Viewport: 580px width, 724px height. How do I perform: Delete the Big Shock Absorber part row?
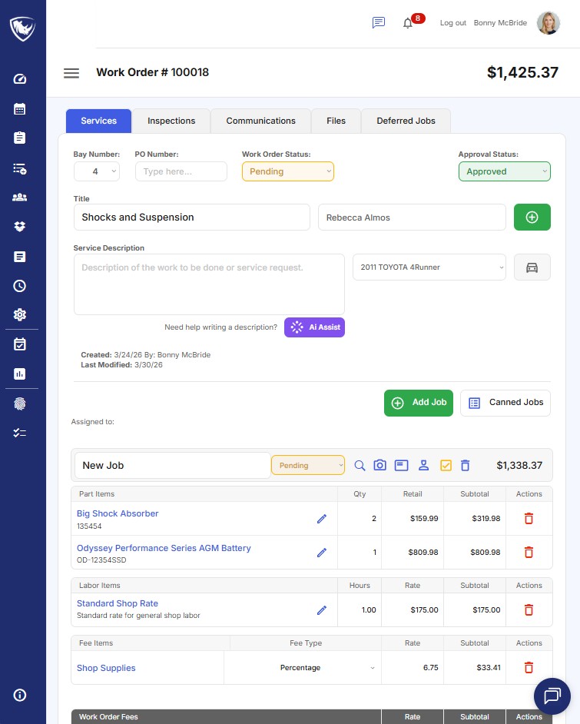pyautogui.click(x=529, y=519)
